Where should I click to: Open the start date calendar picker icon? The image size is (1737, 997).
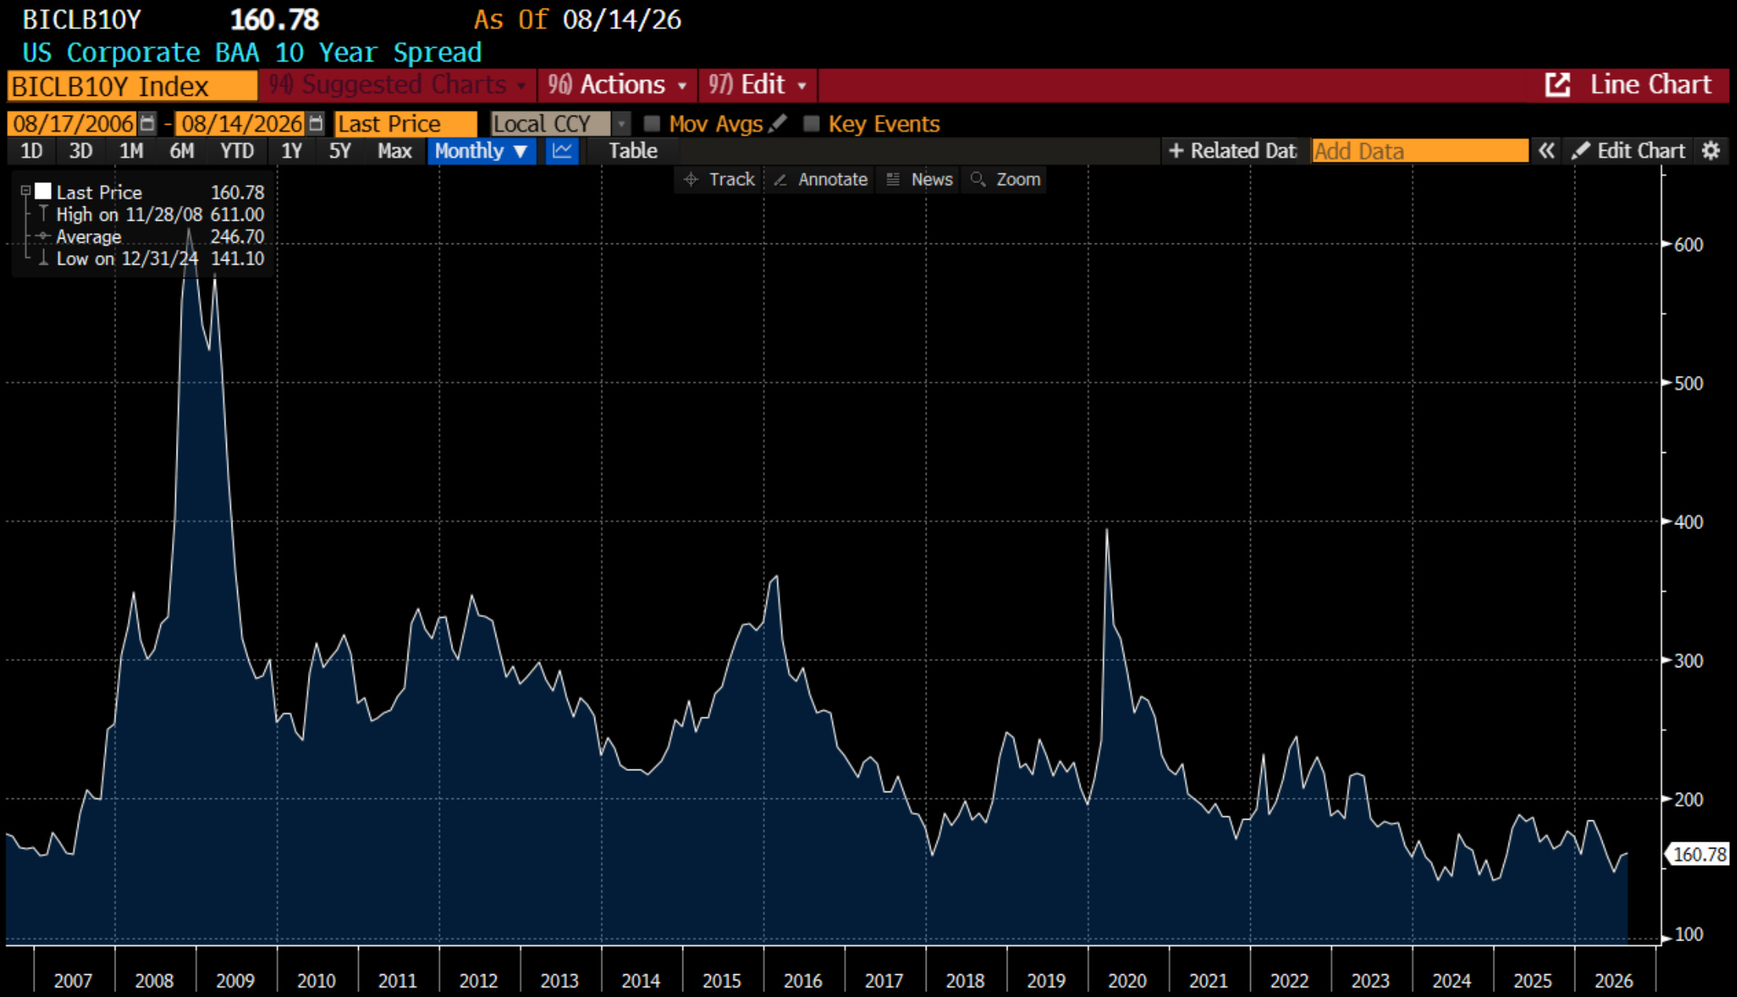(147, 123)
